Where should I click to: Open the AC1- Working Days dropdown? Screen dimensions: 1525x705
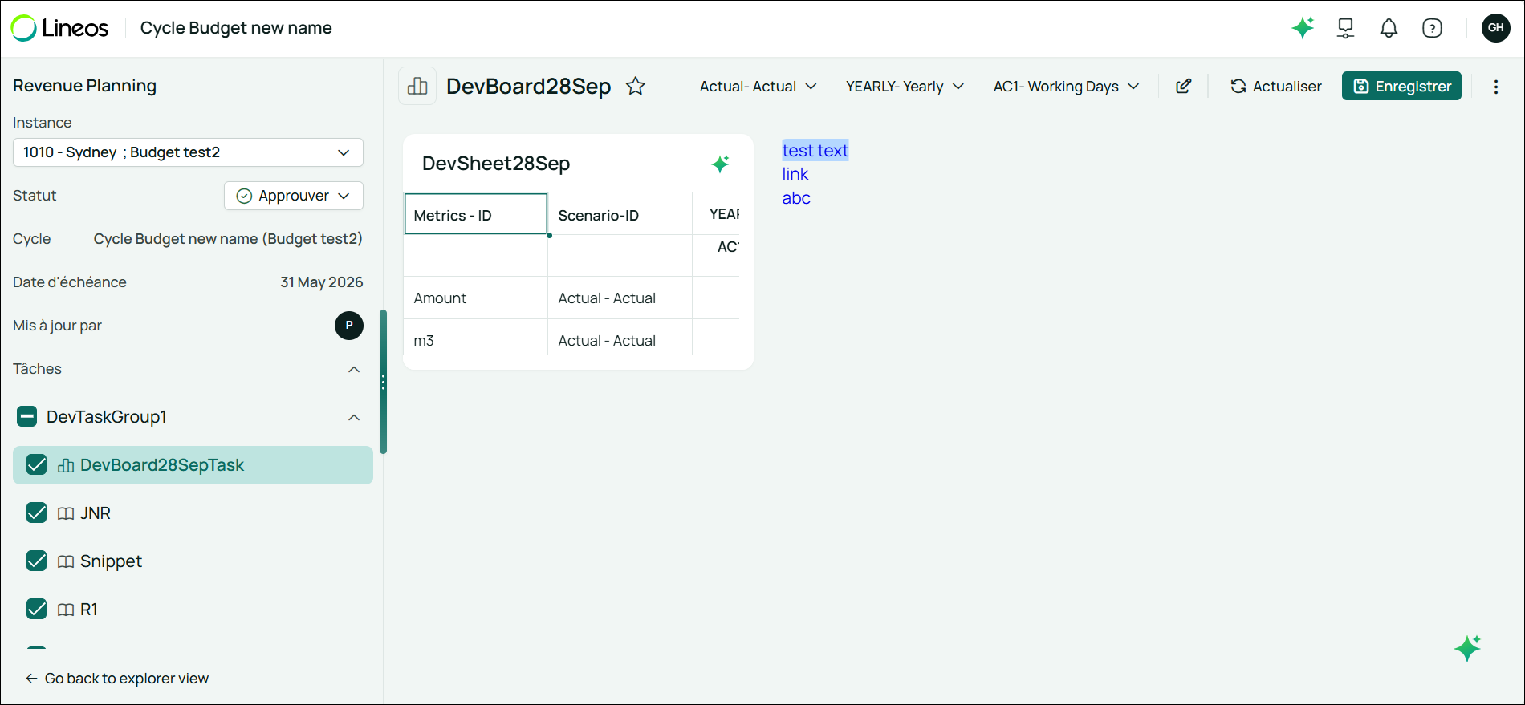click(x=1066, y=87)
